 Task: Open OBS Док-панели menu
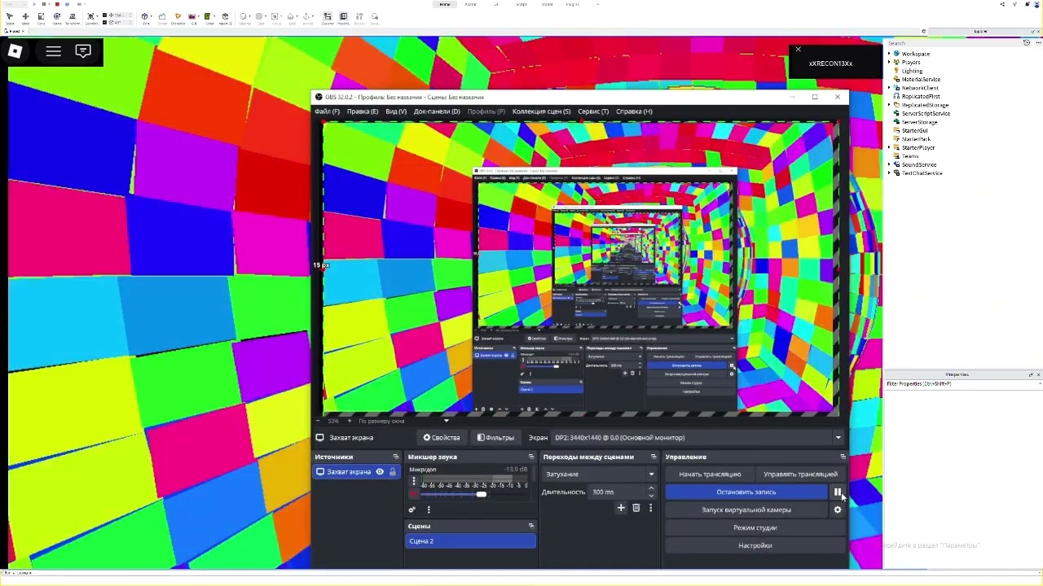pyautogui.click(x=437, y=112)
